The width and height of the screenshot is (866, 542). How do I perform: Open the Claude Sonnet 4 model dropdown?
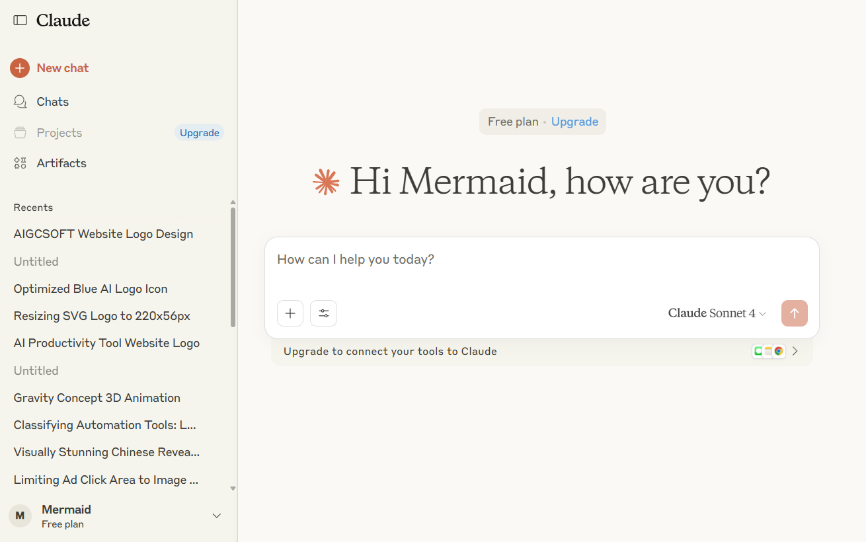coord(717,313)
